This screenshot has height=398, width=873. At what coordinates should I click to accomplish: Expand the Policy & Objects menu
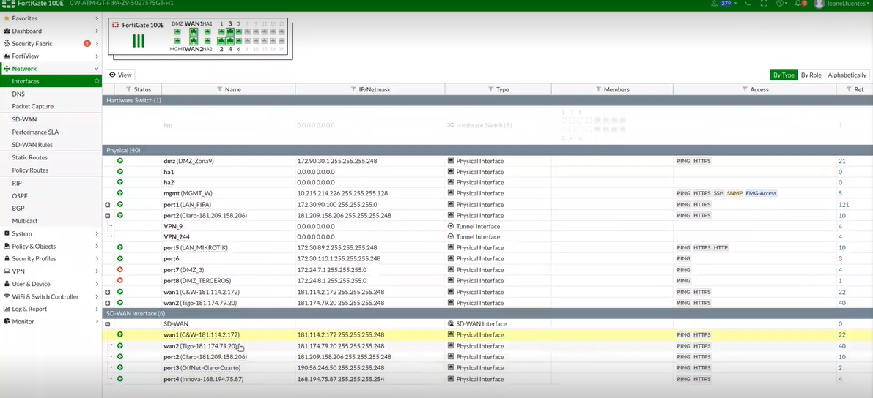click(x=50, y=247)
